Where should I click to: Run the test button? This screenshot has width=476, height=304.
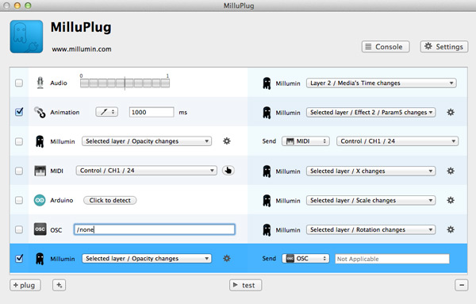click(245, 285)
